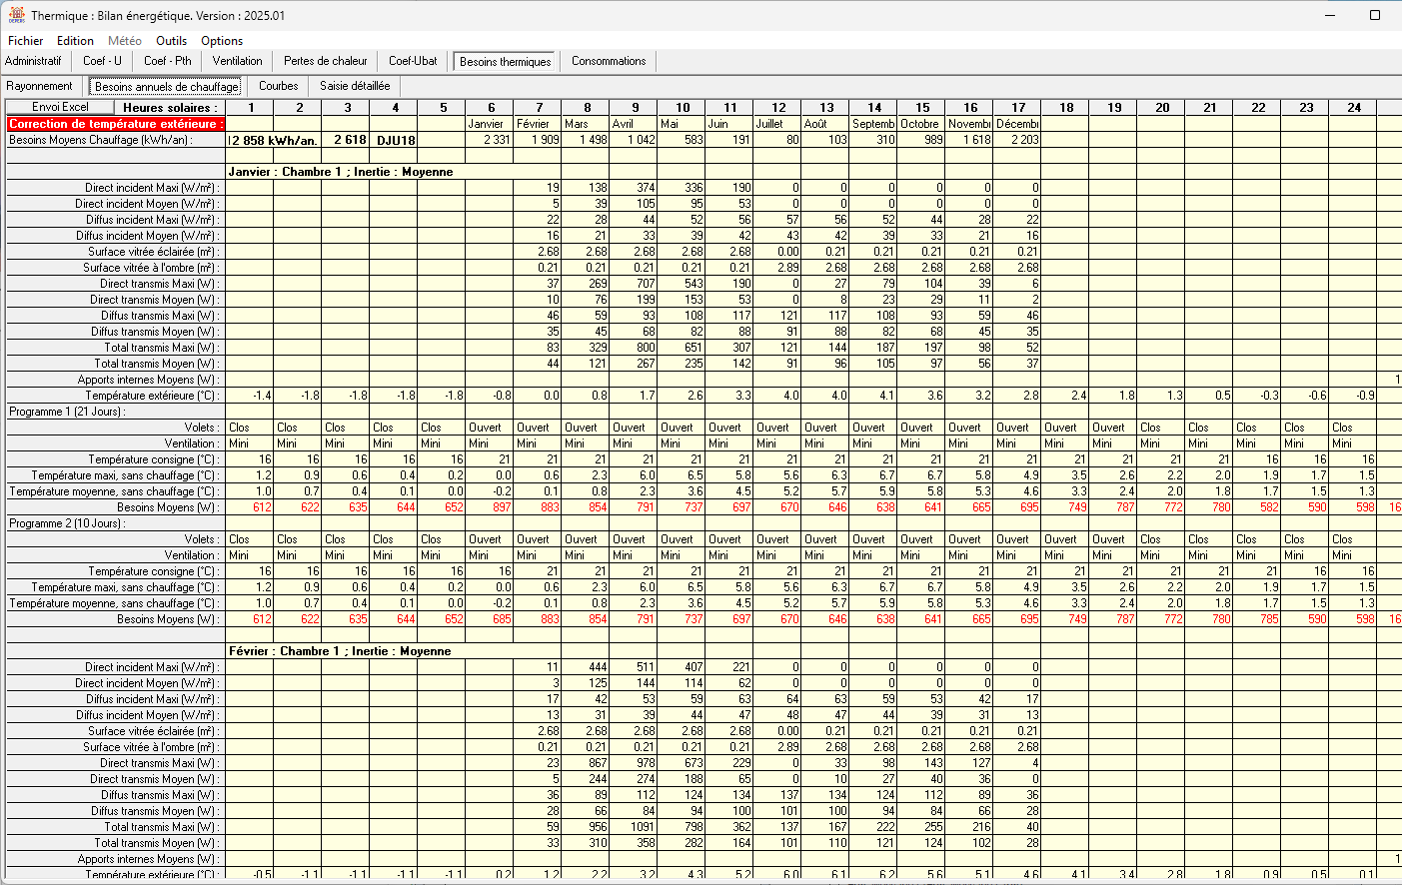Open the Coef-Pth tab
Image resolution: width=1402 pixels, height=885 pixels.
tap(167, 61)
